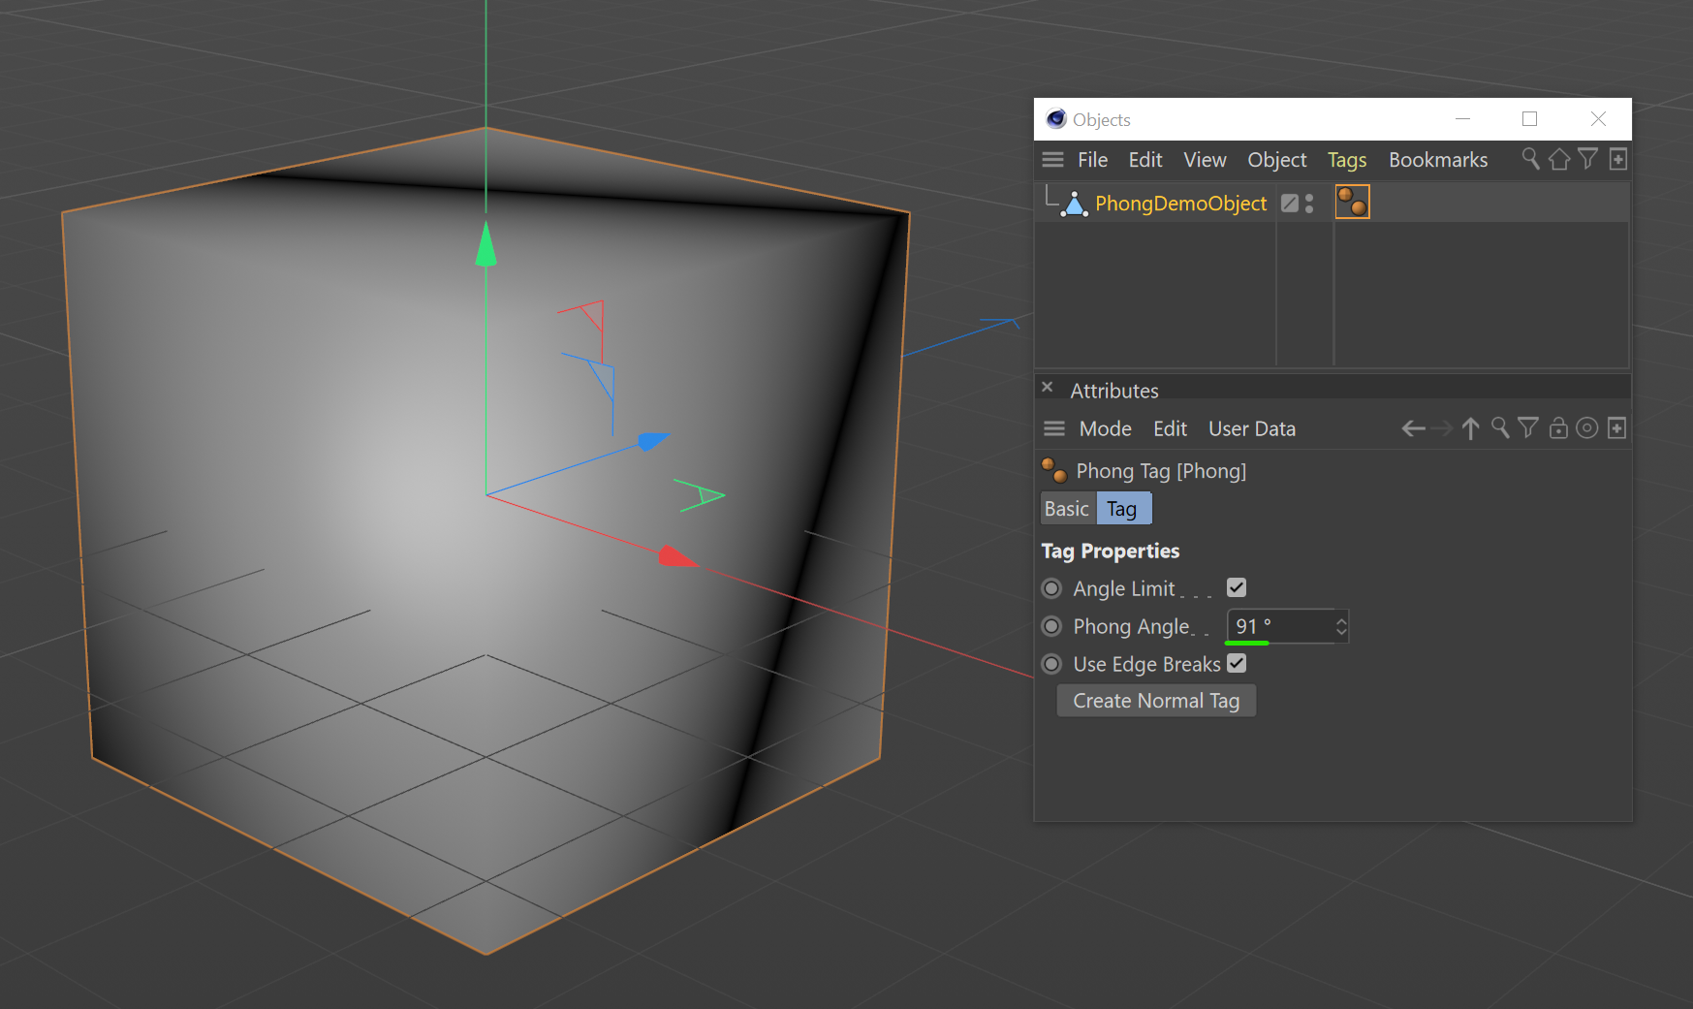Open the Object menu in Objects manager
1693x1009 pixels.
pos(1277,160)
